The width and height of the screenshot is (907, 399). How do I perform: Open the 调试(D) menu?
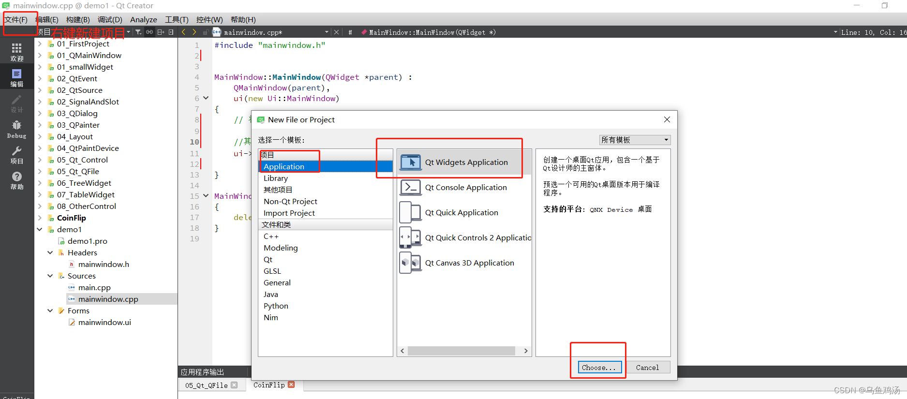pyautogui.click(x=110, y=19)
